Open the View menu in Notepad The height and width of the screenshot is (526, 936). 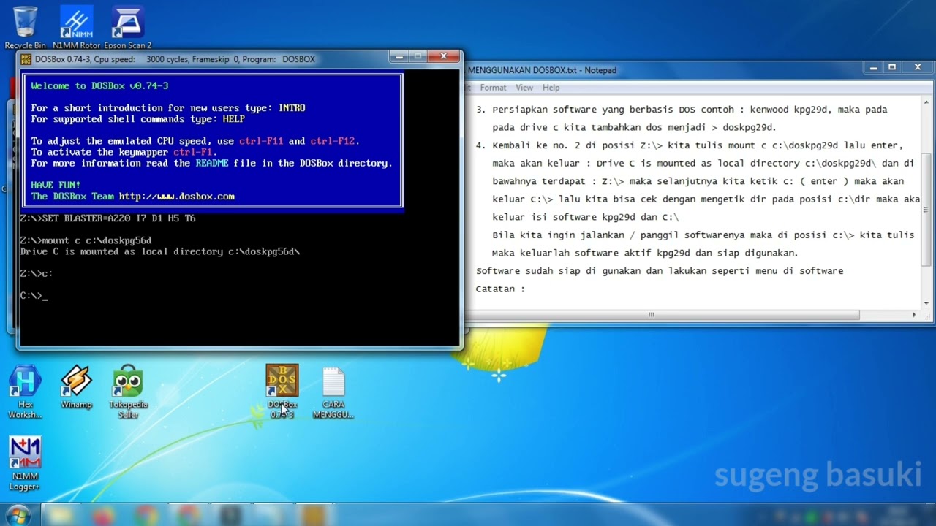pyautogui.click(x=524, y=88)
